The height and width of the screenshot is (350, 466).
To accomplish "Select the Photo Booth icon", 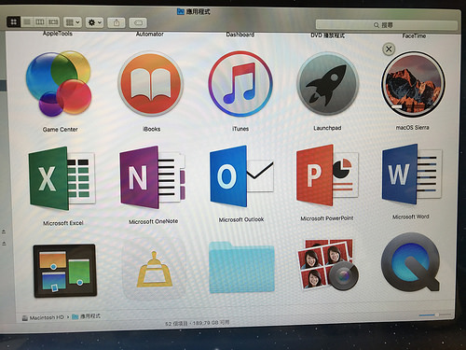I will (x=328, y=264).
